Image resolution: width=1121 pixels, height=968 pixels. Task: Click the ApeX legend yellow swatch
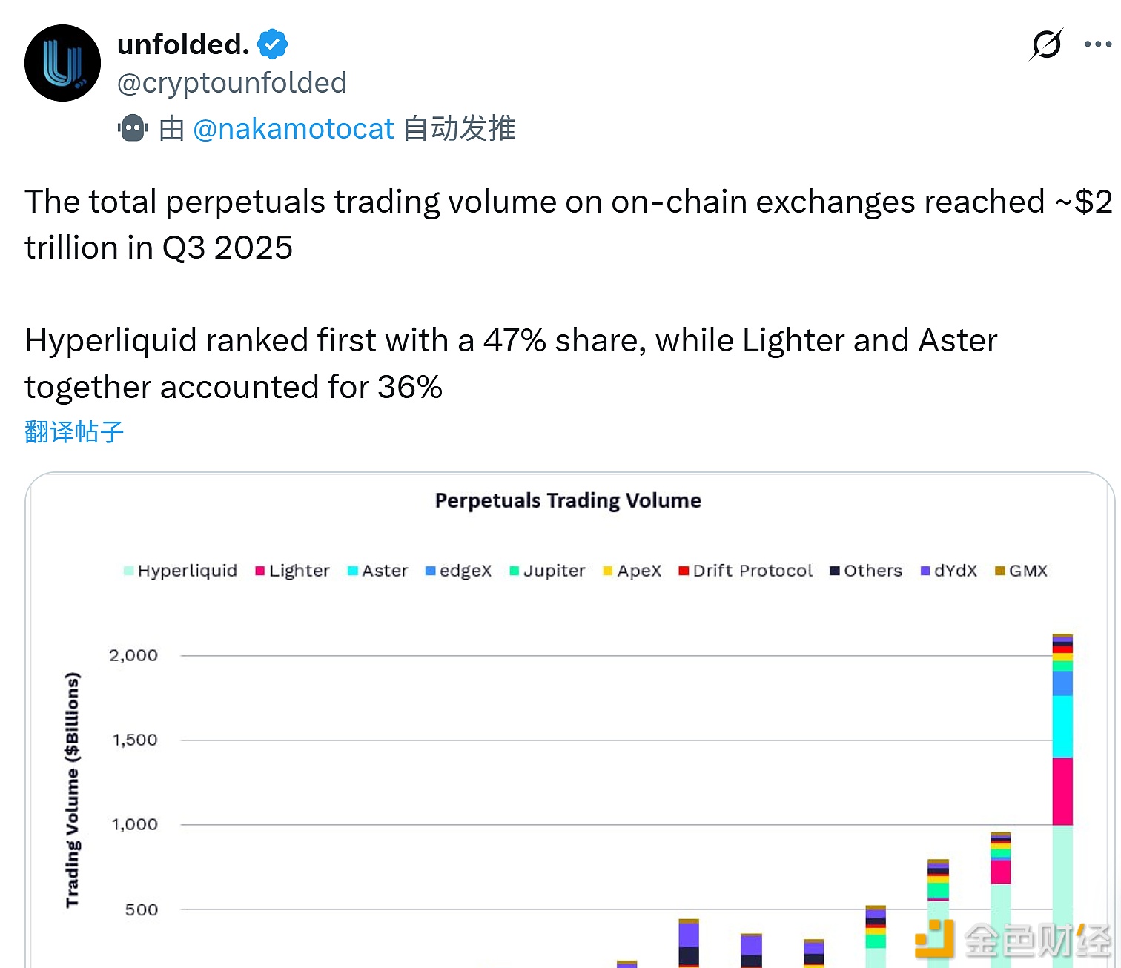click(607, 571)
